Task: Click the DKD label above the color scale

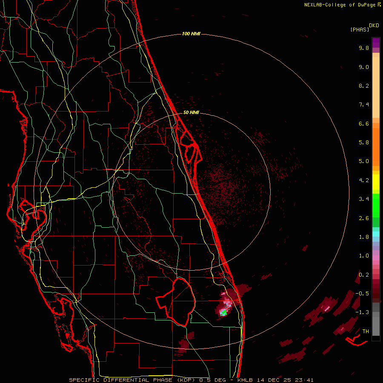Action: pos(374,26)
